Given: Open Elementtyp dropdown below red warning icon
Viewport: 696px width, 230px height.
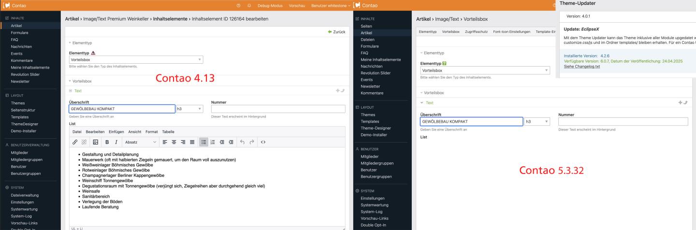Looking at the screenshot, I should [x=136, y=60].
